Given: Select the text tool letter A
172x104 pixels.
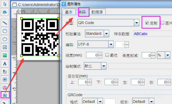Looking at the screenshot, I should (x=5, y=63).
